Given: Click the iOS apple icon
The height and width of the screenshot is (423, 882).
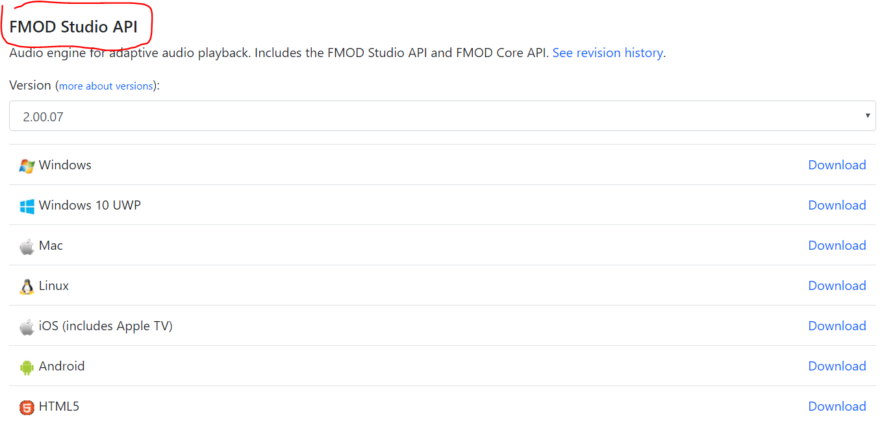Looking at the screenshot, I should (x=27, y=327).
